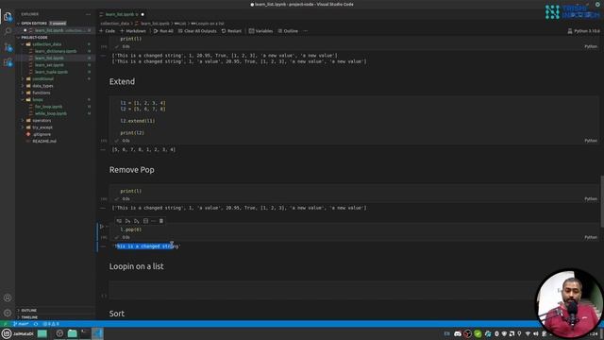Open the notebook Outline
The width and height of the screenshot is (604, 340).
click(288, 31)
